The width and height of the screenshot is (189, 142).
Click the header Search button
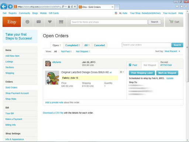click(x=154, y=22)
